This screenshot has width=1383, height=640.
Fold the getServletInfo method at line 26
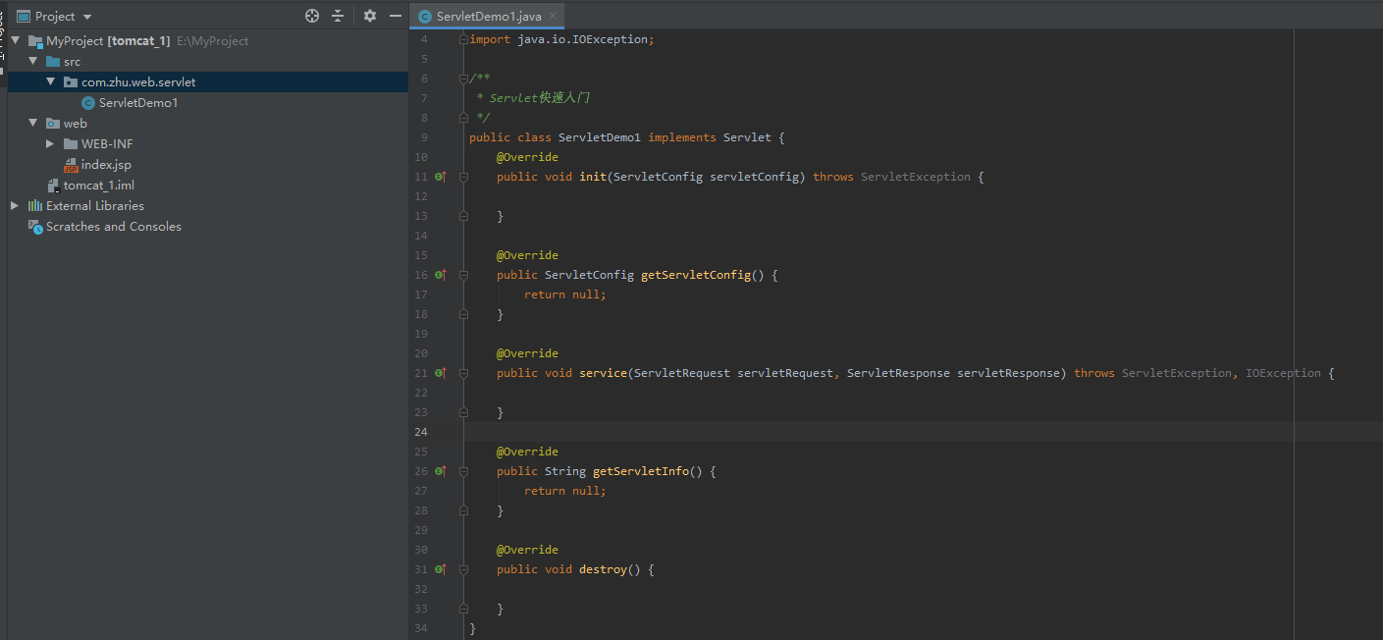pos(463,471)
